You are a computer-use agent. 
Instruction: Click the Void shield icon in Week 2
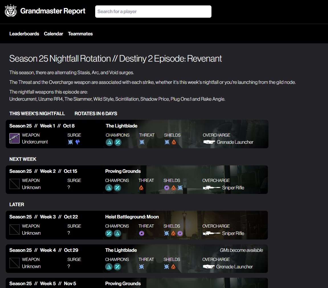tap(166, 188)
